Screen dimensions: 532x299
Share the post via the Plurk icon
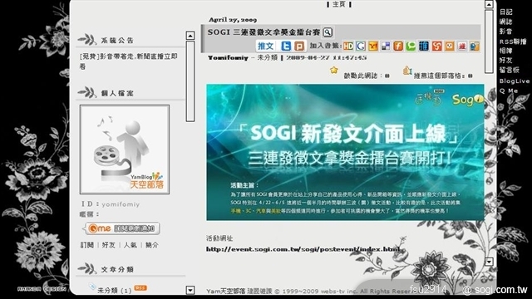pyautogui.click(x=299, y=47)
